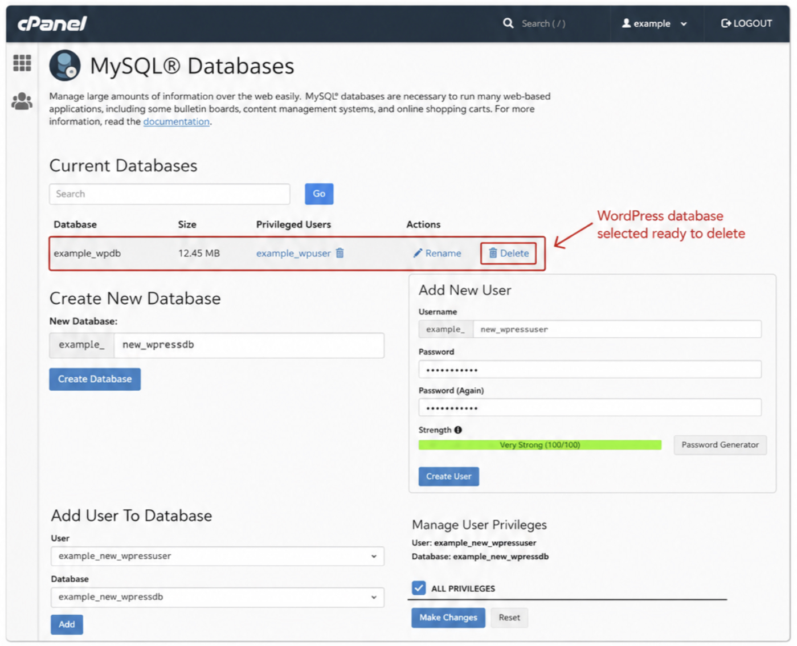Image resolution: width=797 pixels, height=646 pixels.
Task: Click the LOGOUT button
Action: tap(747, 23)
